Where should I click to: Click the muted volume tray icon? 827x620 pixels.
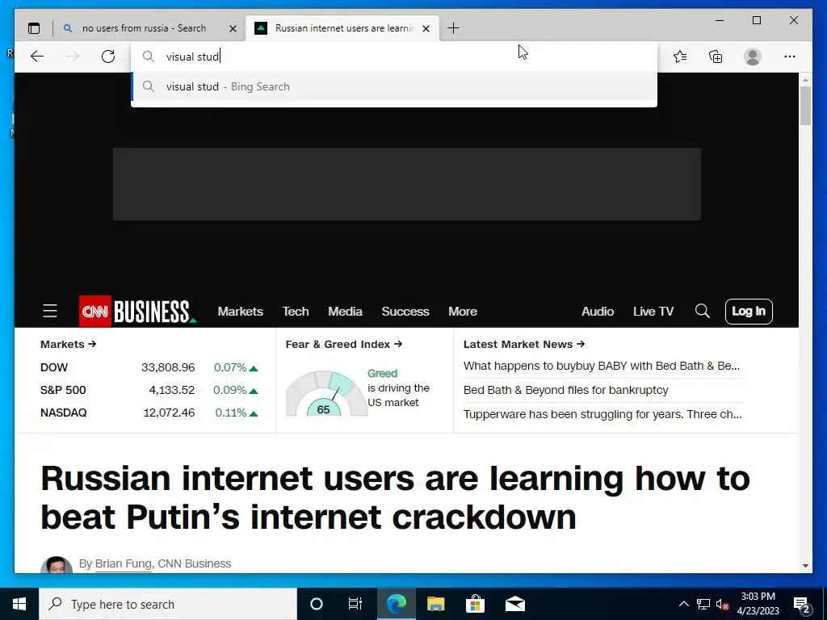[723, 604]
